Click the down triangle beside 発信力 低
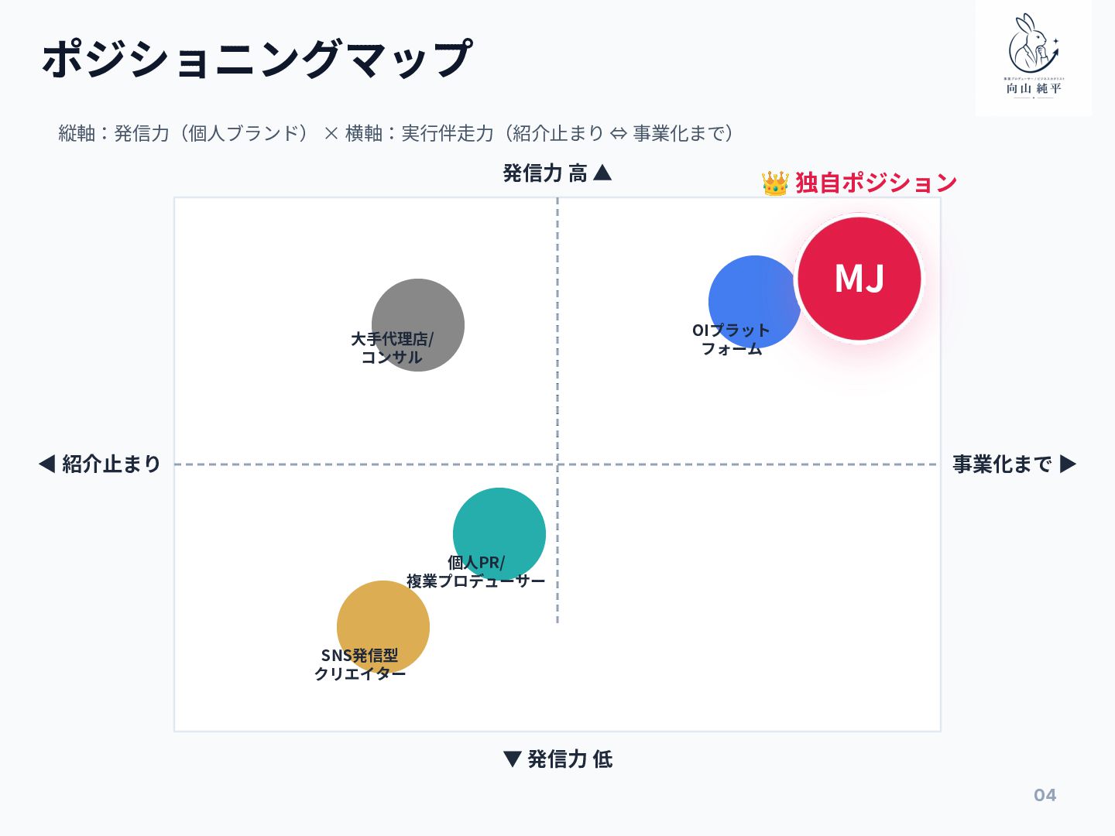Screen dimensions: 1115x836 click(512, 759)
